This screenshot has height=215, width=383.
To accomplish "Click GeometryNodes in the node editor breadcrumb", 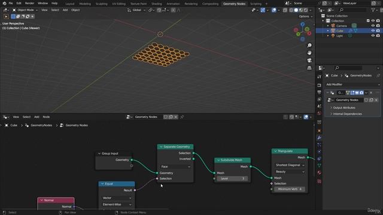I will click(x=41, y=125).
